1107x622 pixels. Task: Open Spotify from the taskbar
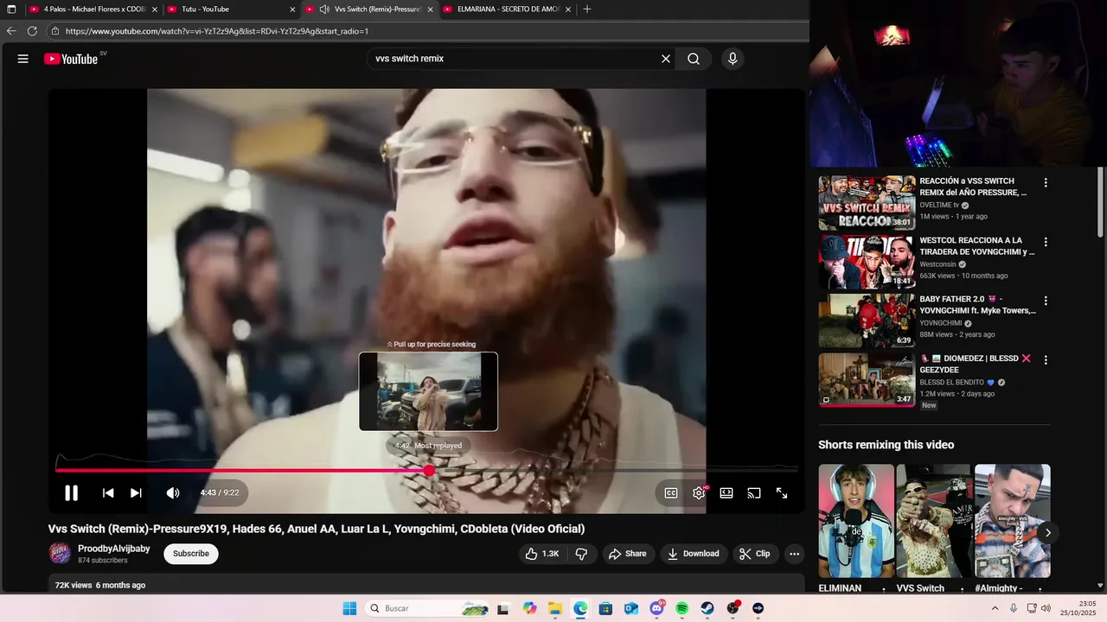tap(681, 608)
